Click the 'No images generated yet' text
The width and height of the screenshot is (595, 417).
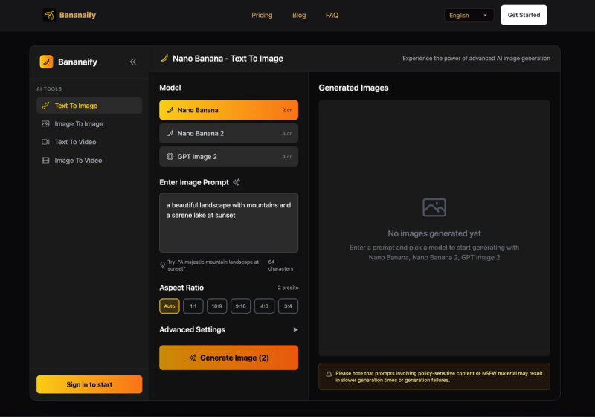pos(434,233)
